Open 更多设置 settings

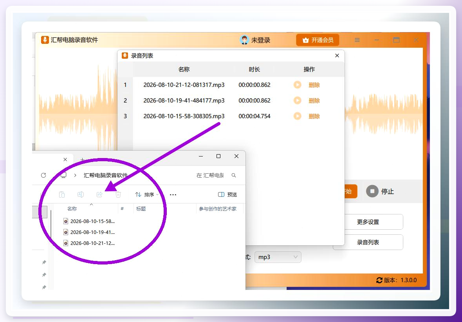368,222
